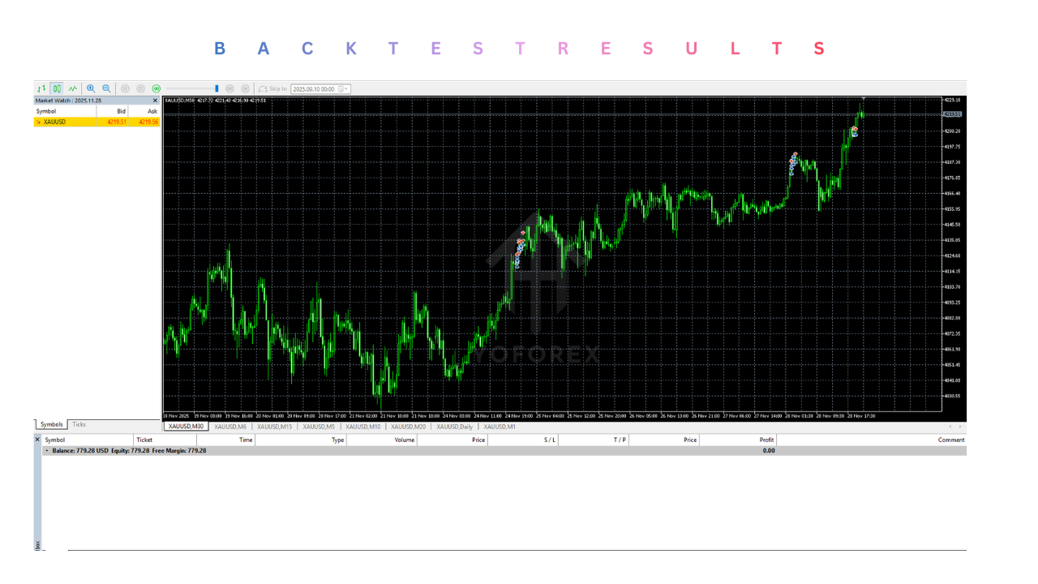This screenshot has height=584, width=1038.
Task: Click the zoom out magnifier icon
Action: (x=106, y=88)
